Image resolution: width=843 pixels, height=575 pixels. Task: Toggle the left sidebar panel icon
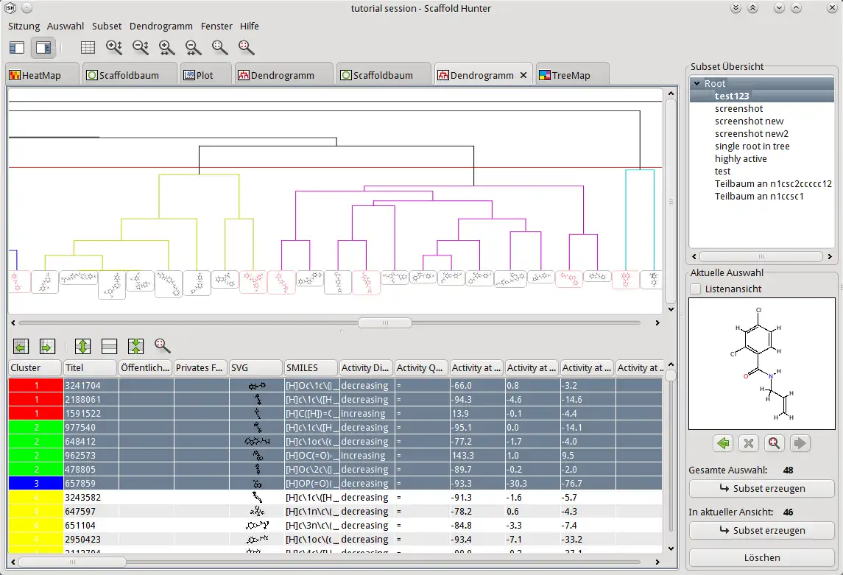coord(17,48)
